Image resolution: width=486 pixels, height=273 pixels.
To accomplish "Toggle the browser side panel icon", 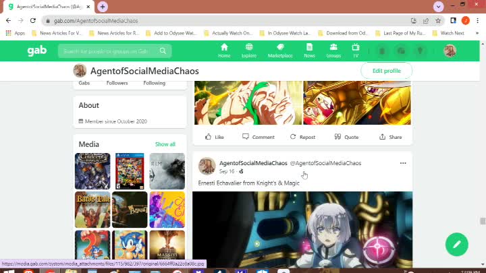I will (453, 21).
